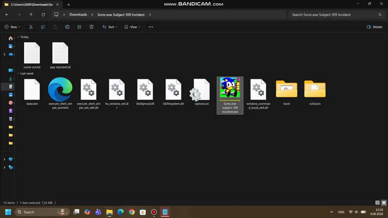The image size is (388, 218).
Task: Select the come out.txt file
Action: 32,56
